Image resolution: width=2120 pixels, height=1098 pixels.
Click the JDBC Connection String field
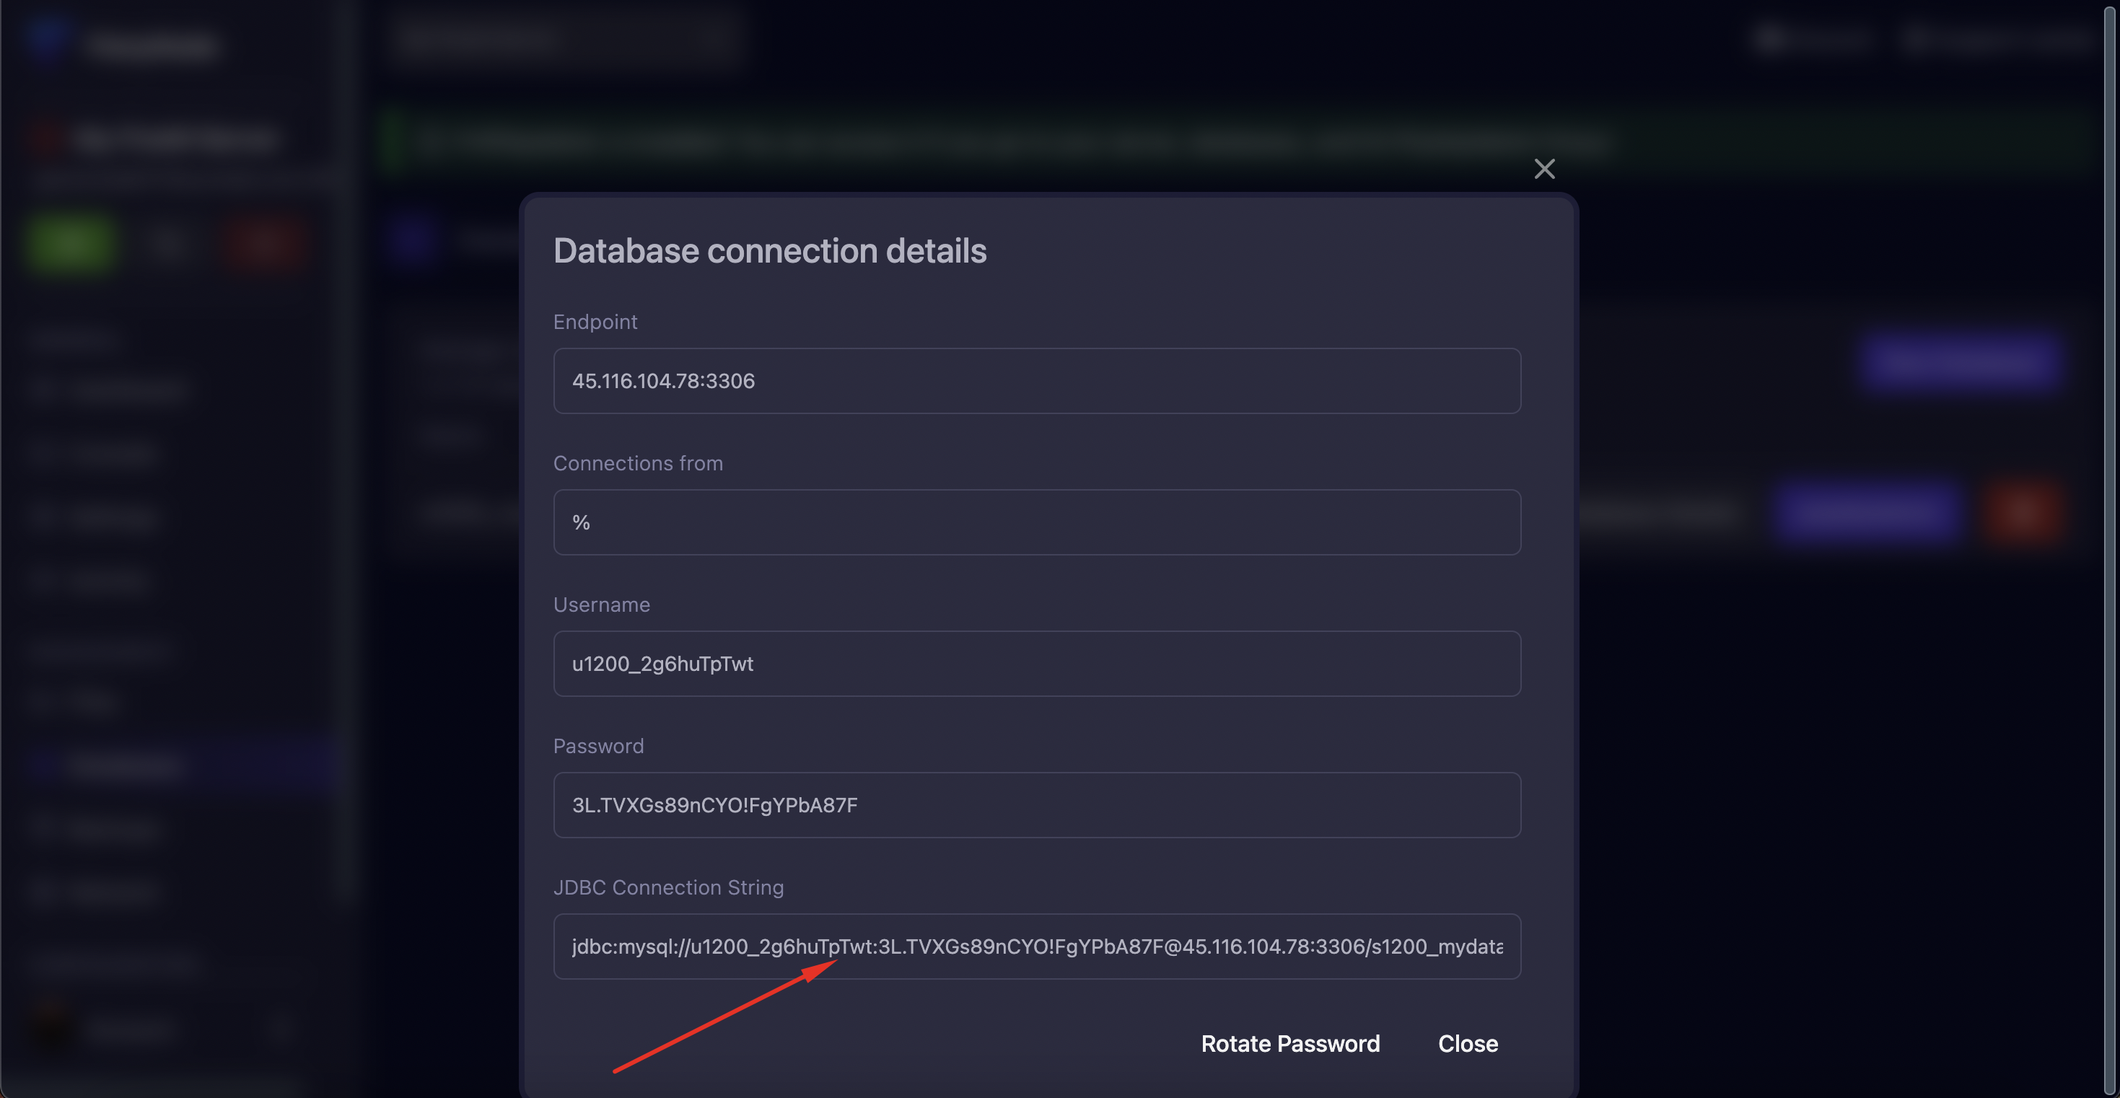coord(1036,947)
